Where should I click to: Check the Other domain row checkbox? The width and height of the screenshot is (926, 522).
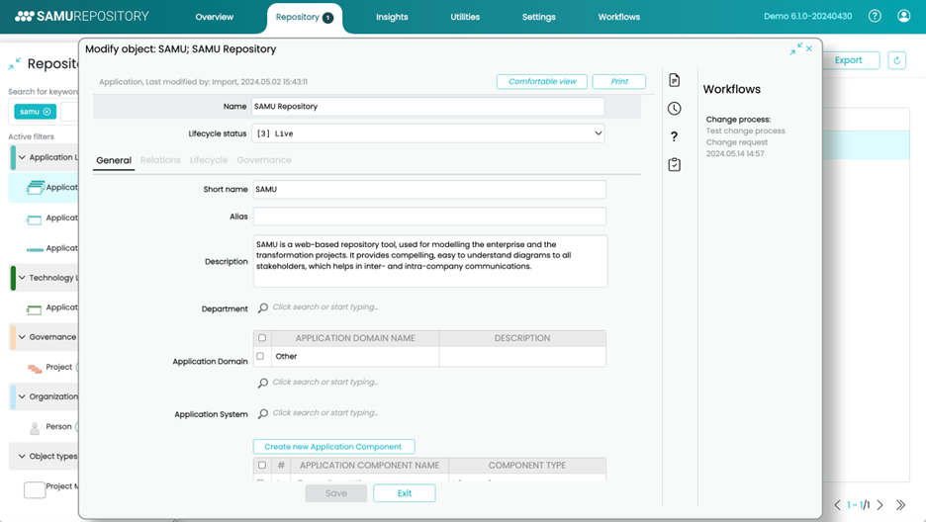click(260, 356)
